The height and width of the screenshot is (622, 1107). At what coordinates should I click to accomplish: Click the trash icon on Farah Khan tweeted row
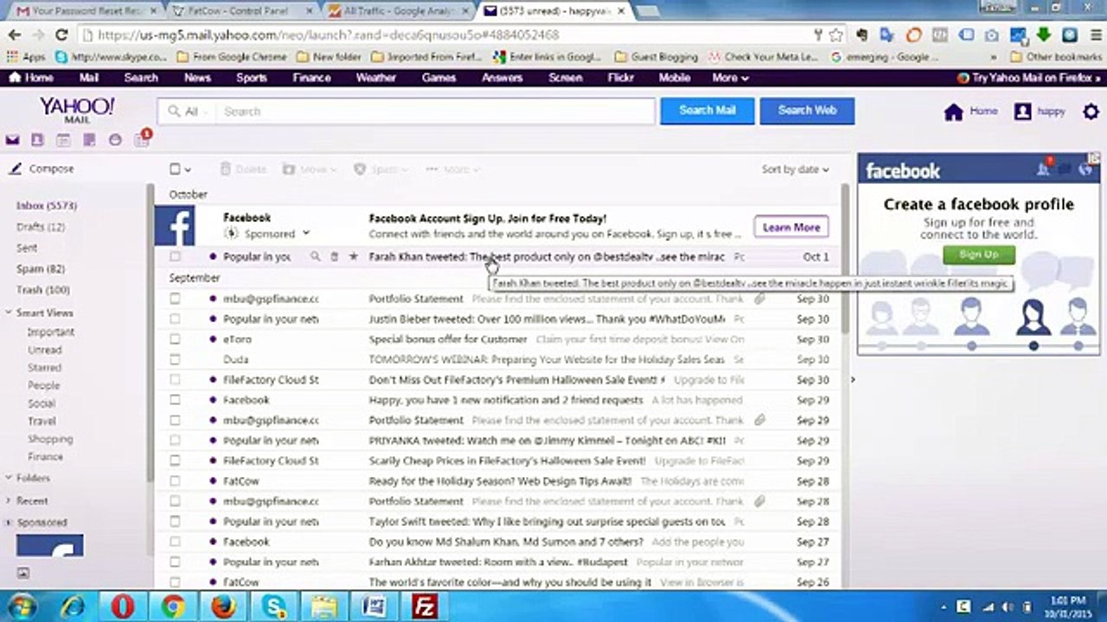335,257
